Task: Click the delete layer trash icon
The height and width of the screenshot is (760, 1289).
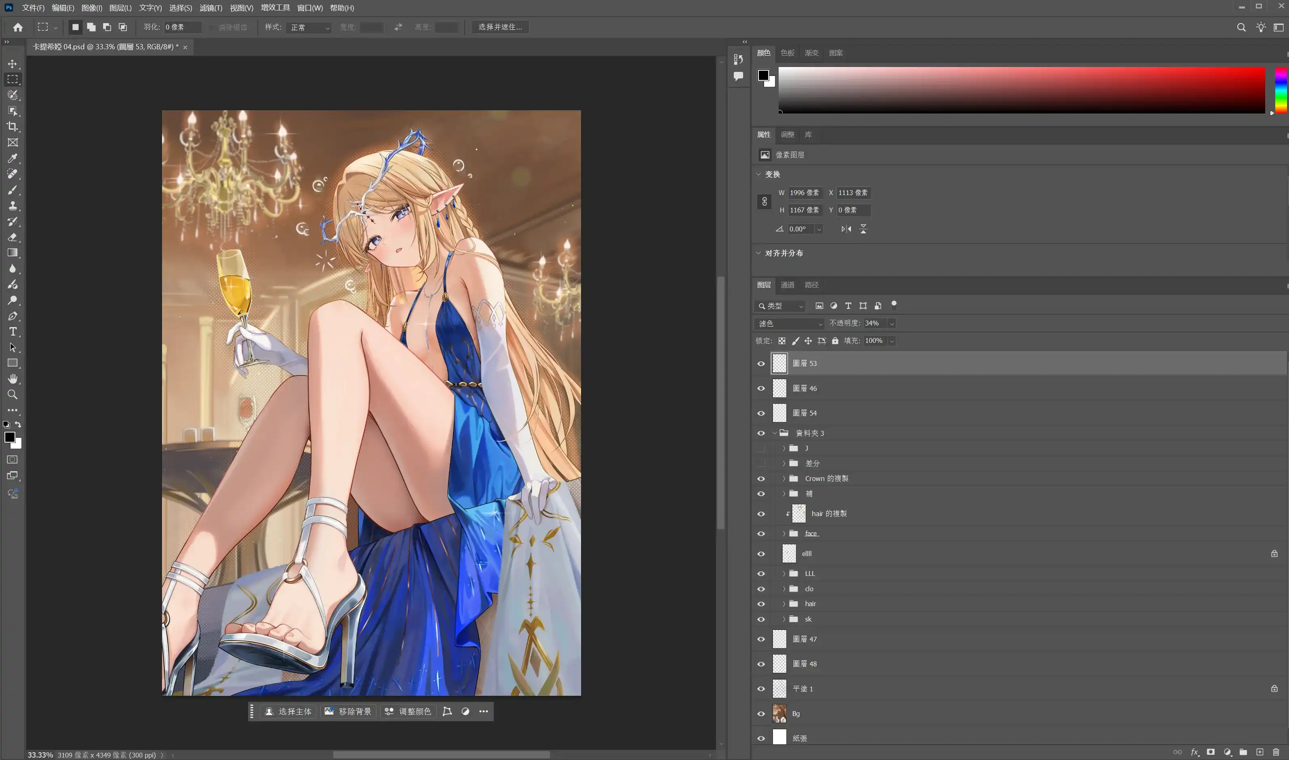Action: [1276, 752]
